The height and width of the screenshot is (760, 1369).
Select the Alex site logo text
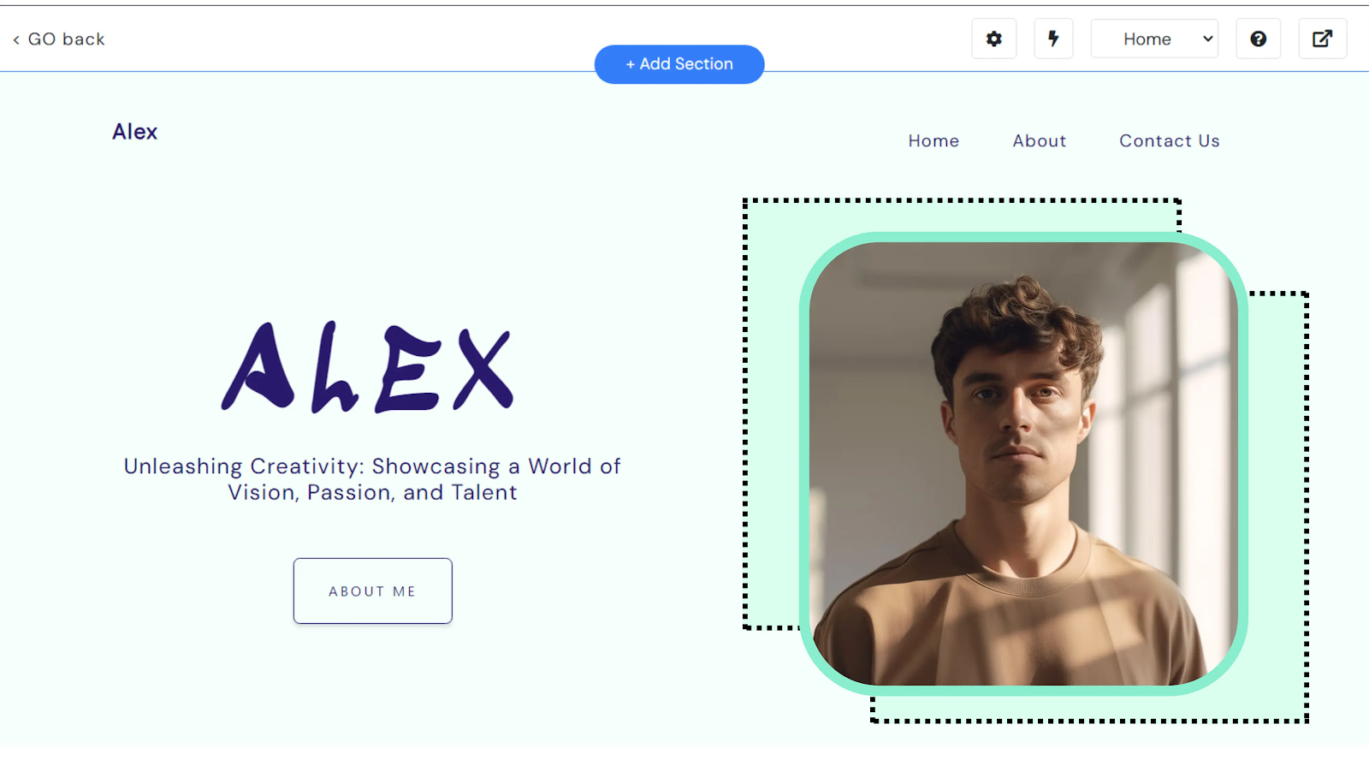click(134, 132)
